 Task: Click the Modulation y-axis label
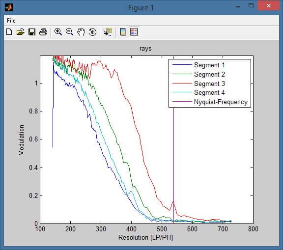click(x=21, y=140)
